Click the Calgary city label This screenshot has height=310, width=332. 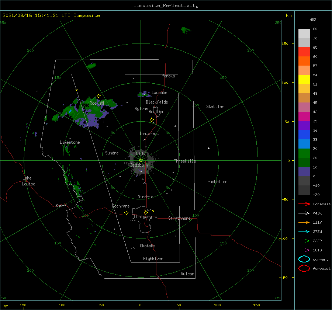144,217
